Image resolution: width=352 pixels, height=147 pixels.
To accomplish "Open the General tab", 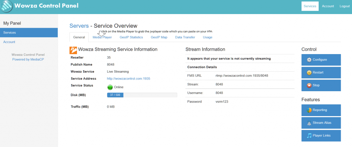I will point(79,37).
